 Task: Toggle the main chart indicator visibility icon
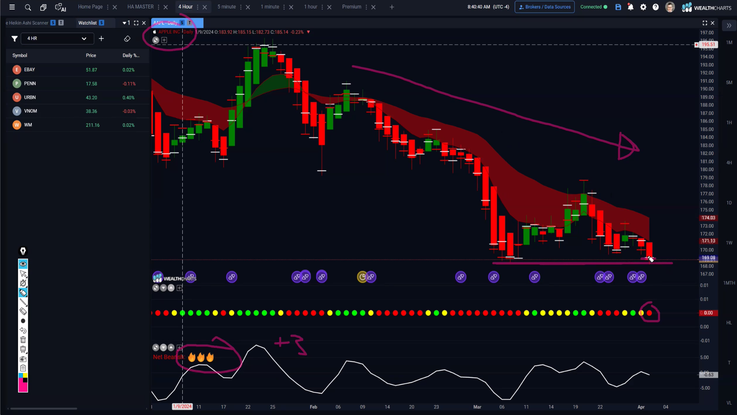[155, 40]
